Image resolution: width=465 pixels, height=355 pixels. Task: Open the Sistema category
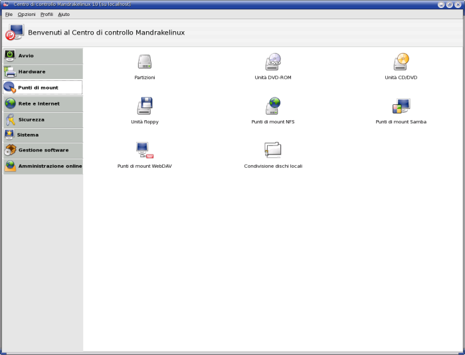pyautogui.click(x=43, y=135)
